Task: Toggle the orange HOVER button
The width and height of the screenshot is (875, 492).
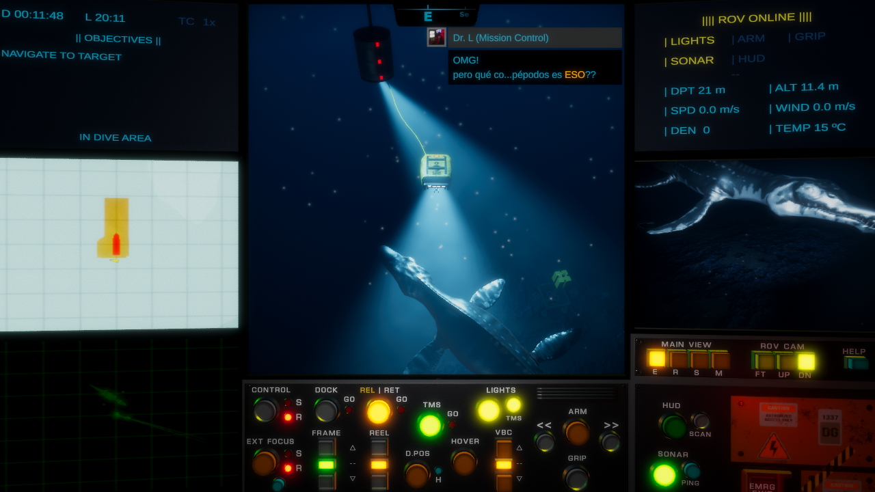Action: pyautogui.click(x=464, y=462)
